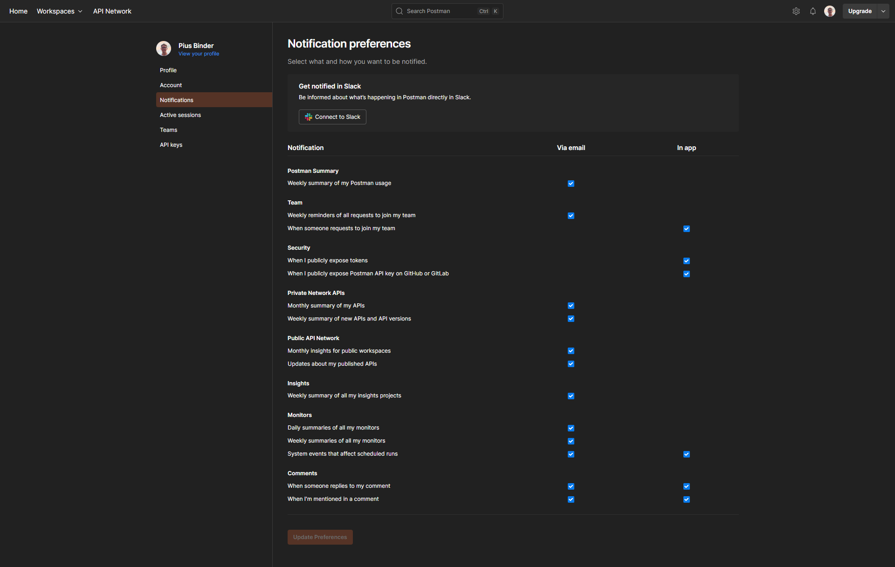Click the Get notified in Slack heading

coord(330,86)
